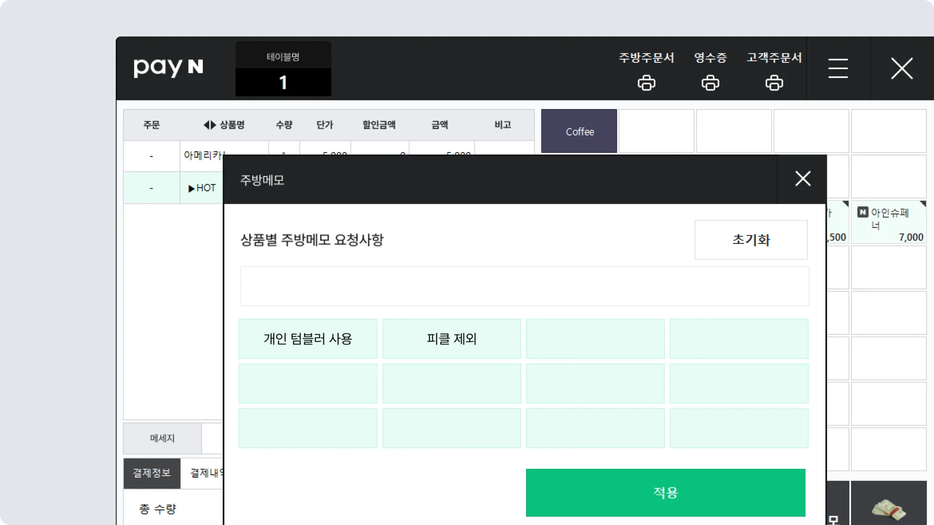Click the left-right arrows beside 상품명

click(x=209, y=125)
